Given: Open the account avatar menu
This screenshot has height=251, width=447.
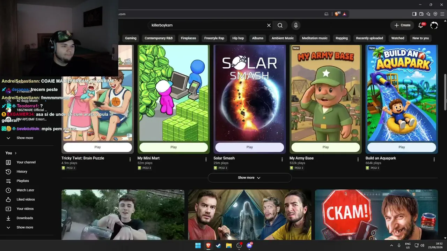Looking at the screenshot, I should tap(434, 25).
